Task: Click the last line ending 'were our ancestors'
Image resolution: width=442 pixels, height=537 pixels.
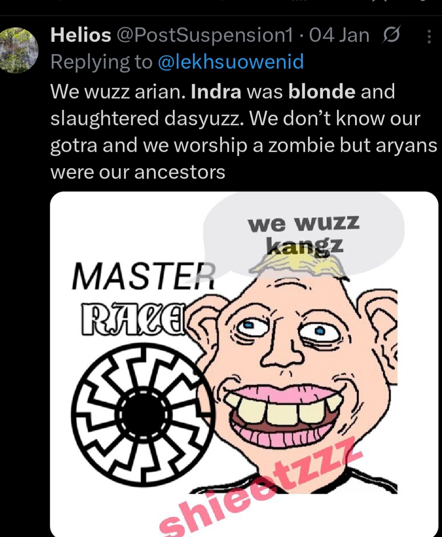Action: [x=138, y=172]
